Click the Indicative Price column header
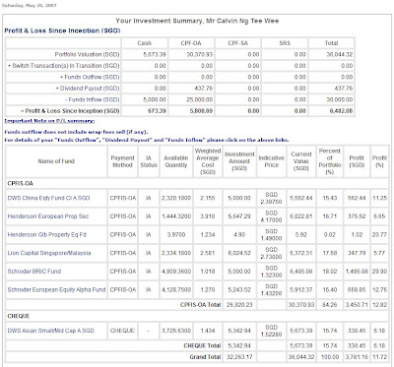Viewport: 394px width, 367px height. [x=271, y=161]
